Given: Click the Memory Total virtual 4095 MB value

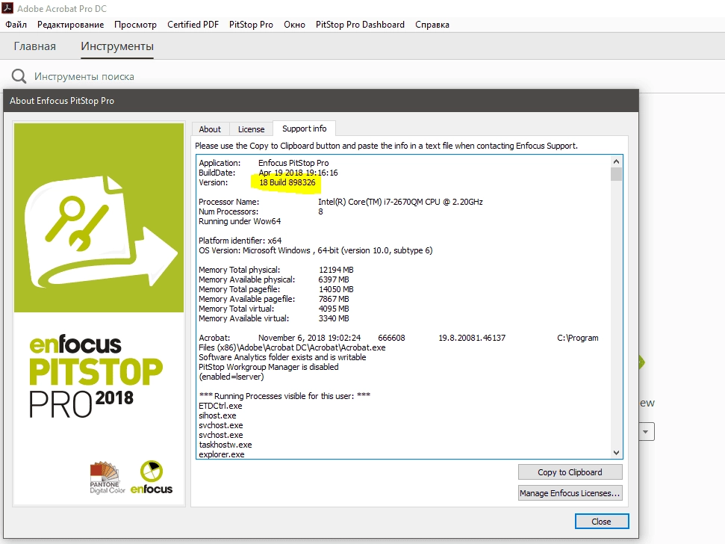Looking at the screenshot, I should (334, 309).
